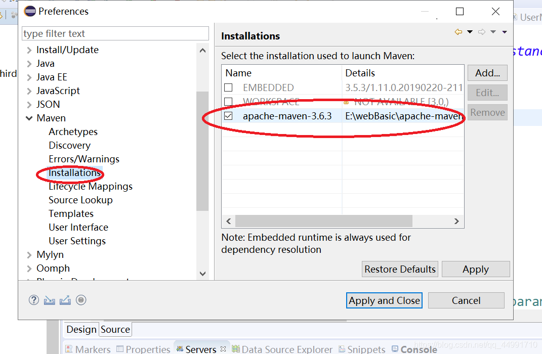This screenshot has width=542, height=354.
Task: Click the type filter text field
Action: click(x=115, y=33)
